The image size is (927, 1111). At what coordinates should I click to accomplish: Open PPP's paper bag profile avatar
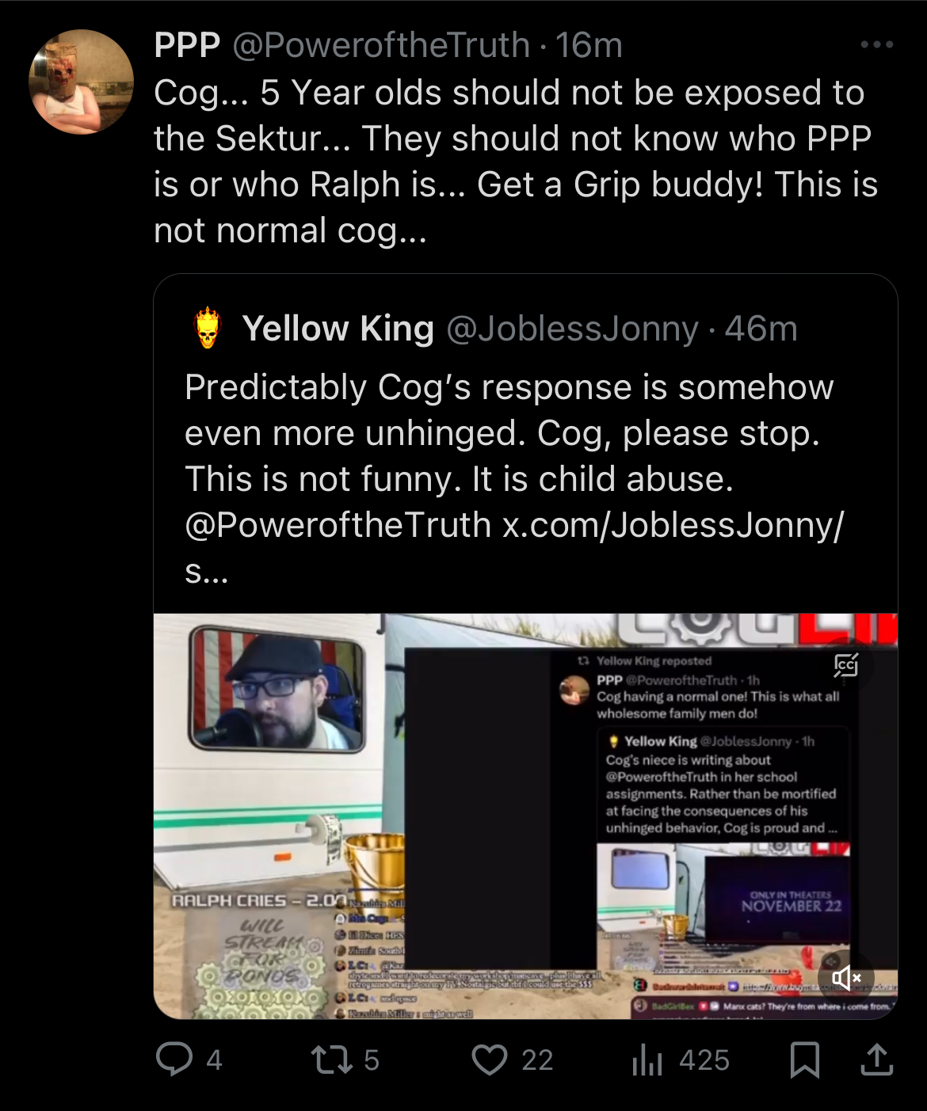click(x=81, y=82)
